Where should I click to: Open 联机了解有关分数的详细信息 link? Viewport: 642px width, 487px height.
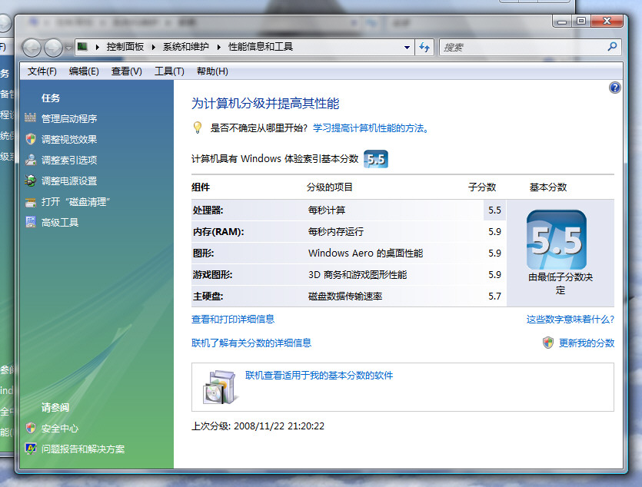click(x=251, y=343)
